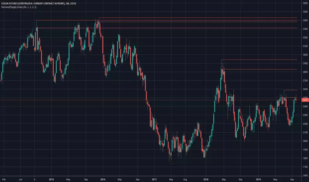This screenshot has width=309, height=182.
Task: Click the 2017 label on time axis
Action: pos(154,179)
